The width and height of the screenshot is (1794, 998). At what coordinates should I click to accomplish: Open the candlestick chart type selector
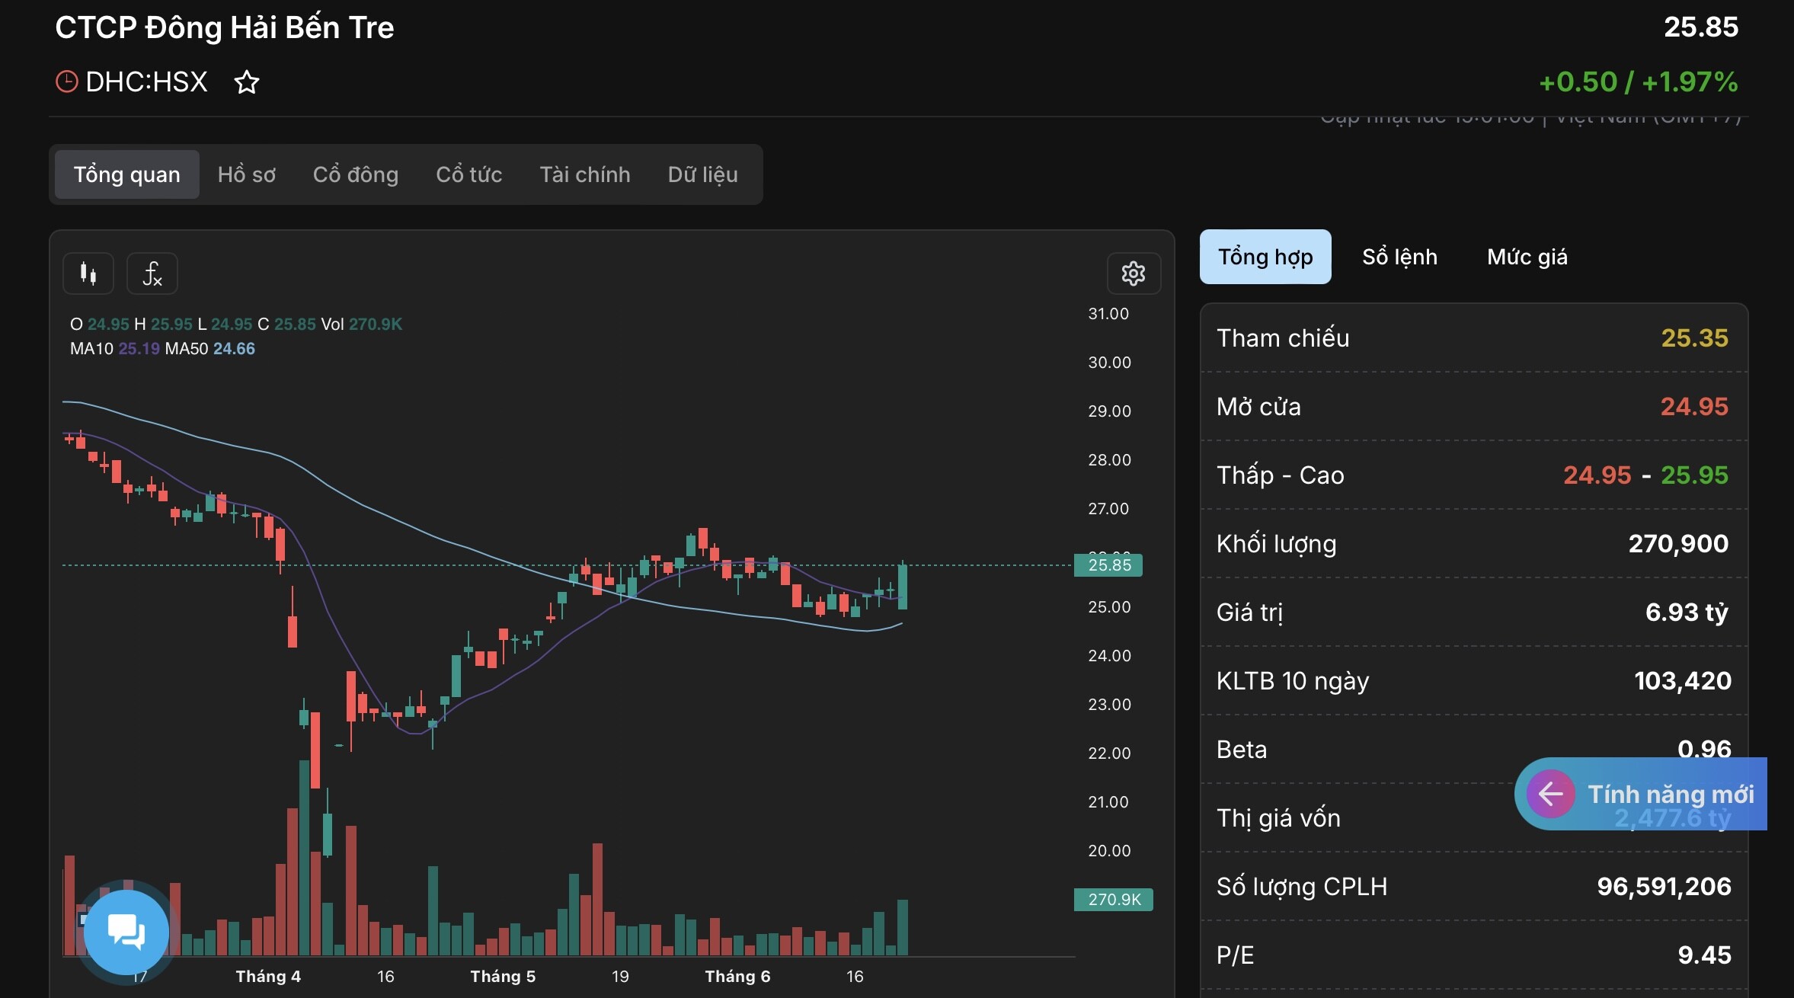[x=88, y=273]
